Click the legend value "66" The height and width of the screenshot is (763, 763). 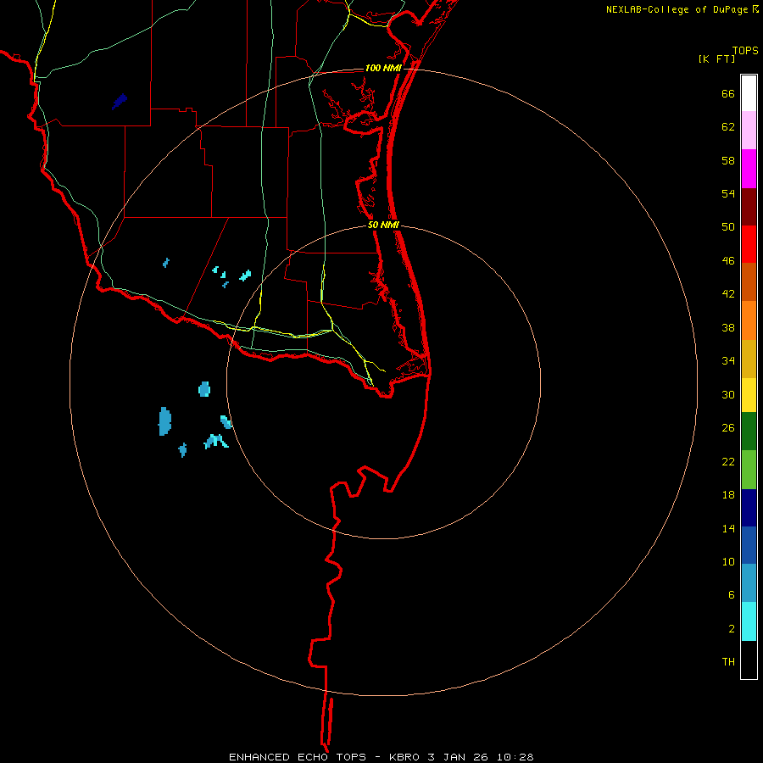tap(728, 93)
